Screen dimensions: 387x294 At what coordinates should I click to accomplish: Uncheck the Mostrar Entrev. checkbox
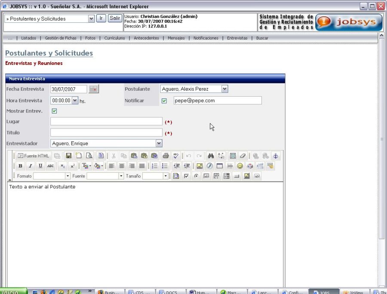point(54,111)
